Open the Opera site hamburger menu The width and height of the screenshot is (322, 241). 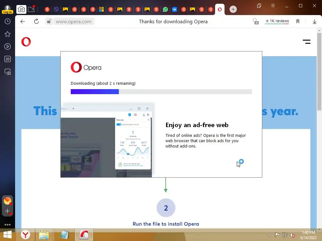click(306, 42)
